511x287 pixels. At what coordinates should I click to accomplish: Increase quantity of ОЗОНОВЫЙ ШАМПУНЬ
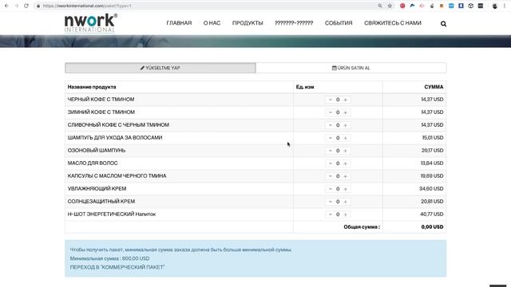click(346, 151)
